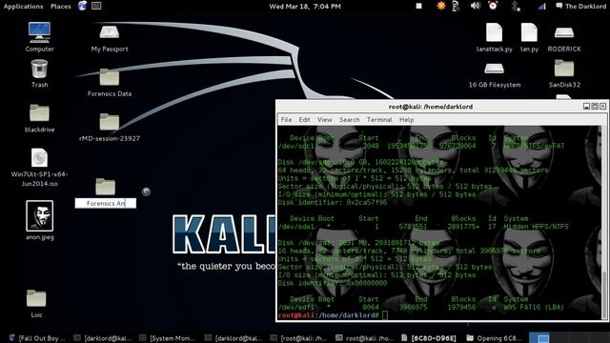The height and width of the screenshot is (343, 610).
Task: Select the SanDisk32 folder icon
Action: [564, 69]
